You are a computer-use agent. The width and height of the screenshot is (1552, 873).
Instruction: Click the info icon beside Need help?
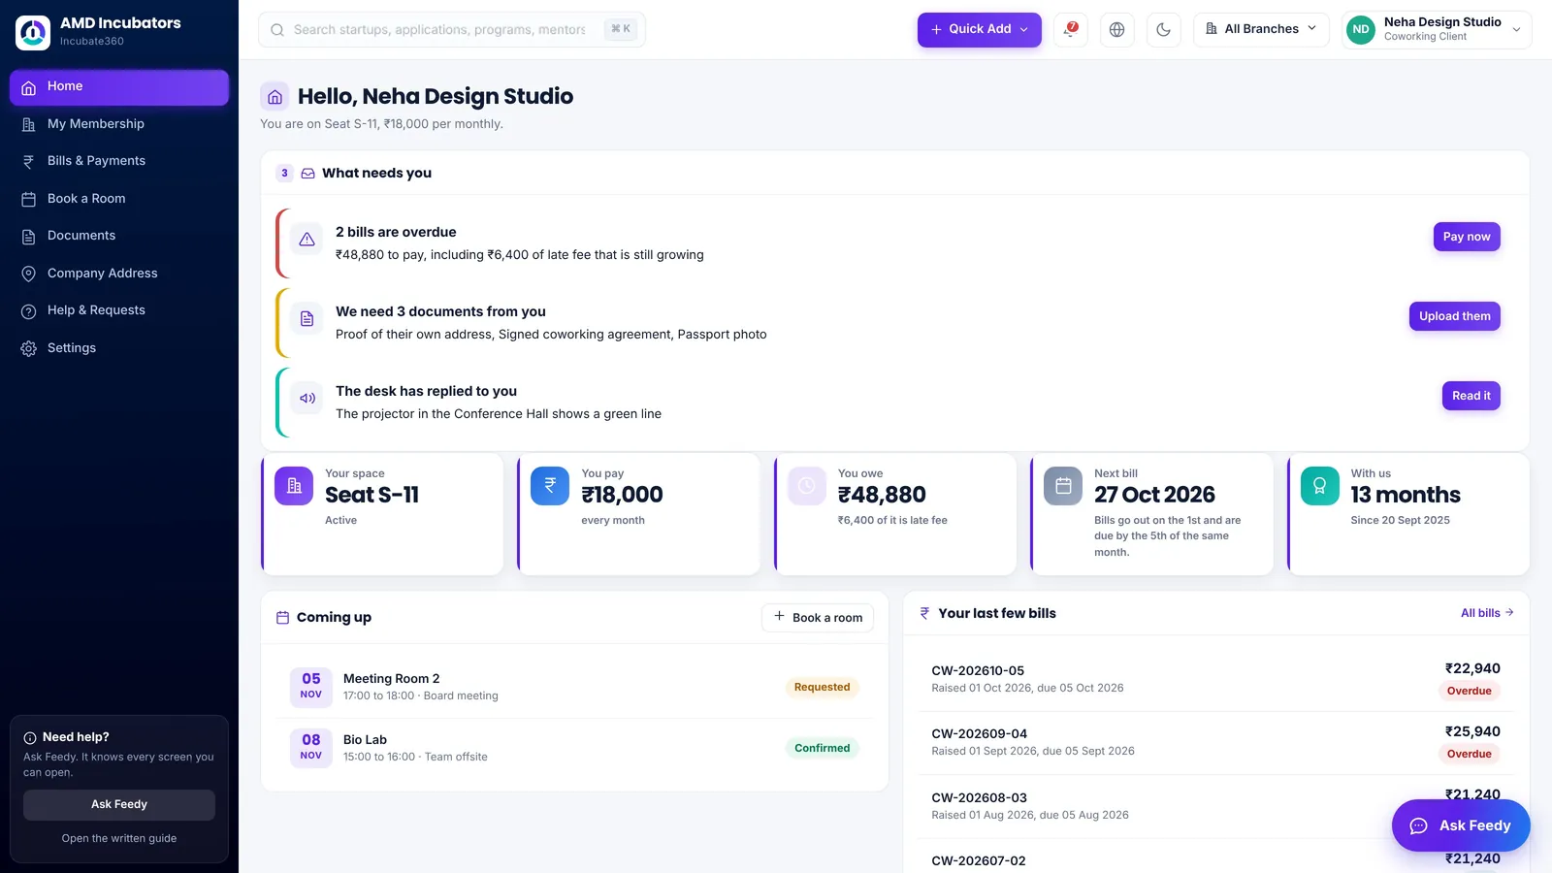tap(30, 738)
